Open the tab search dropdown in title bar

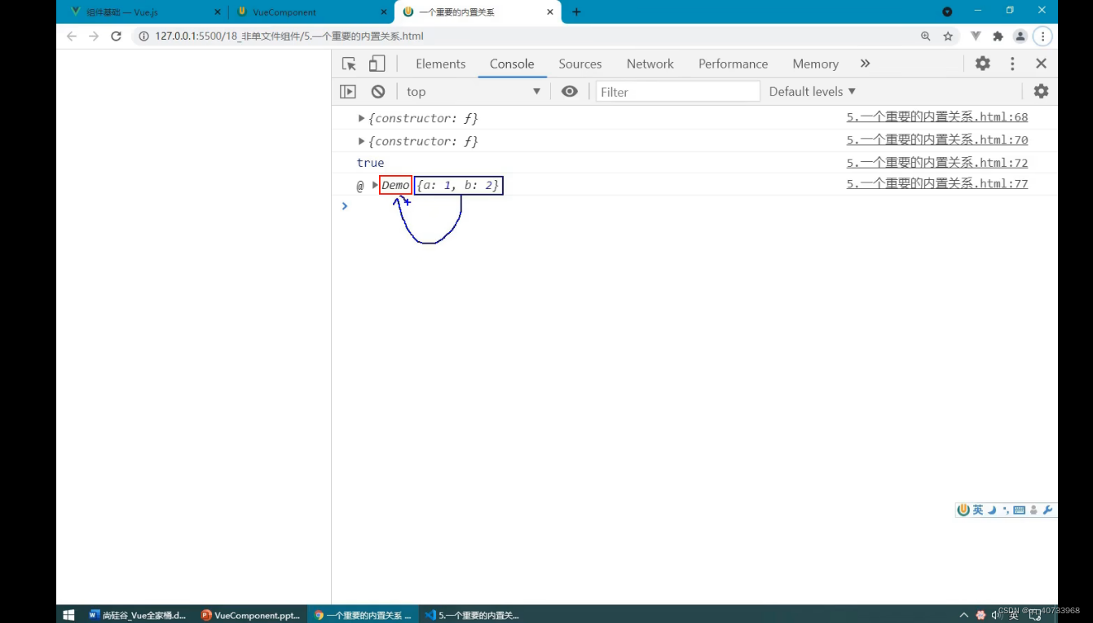coord(947,11)
